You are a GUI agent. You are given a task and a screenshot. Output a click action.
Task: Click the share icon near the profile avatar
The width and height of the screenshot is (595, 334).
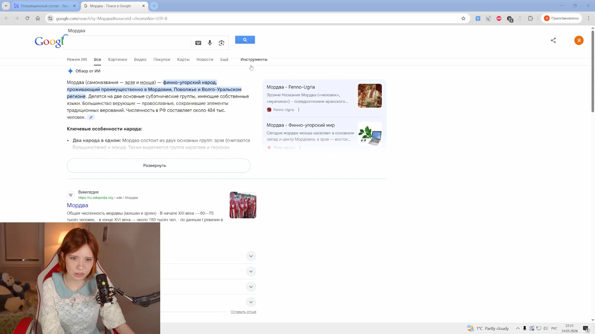553,41
